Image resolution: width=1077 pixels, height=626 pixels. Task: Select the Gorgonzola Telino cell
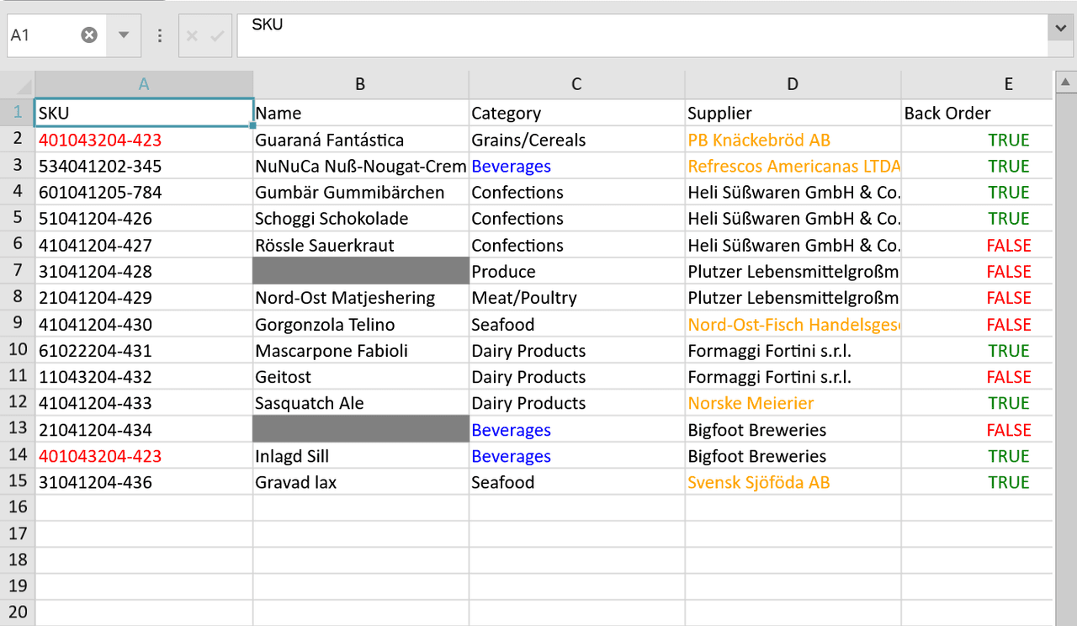tap(360, 324)
